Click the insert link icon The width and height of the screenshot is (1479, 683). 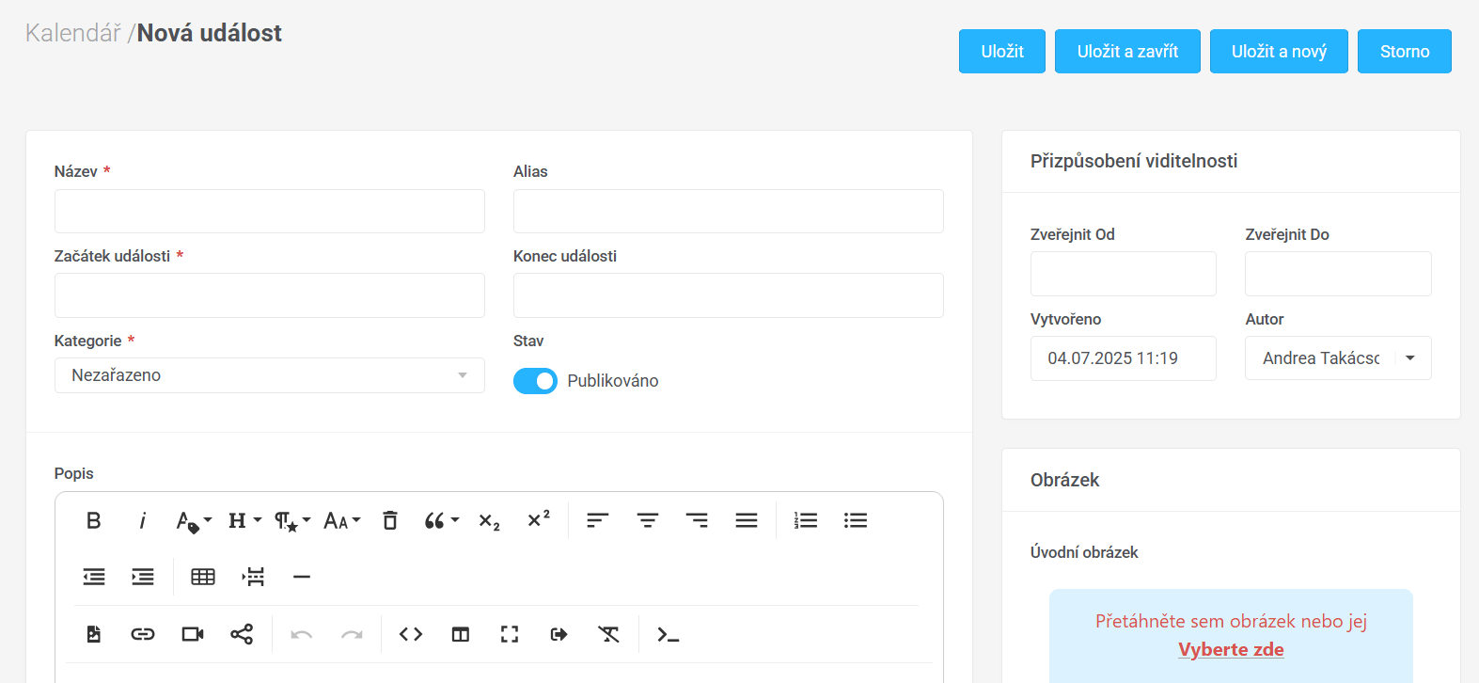tap(143, 634)
